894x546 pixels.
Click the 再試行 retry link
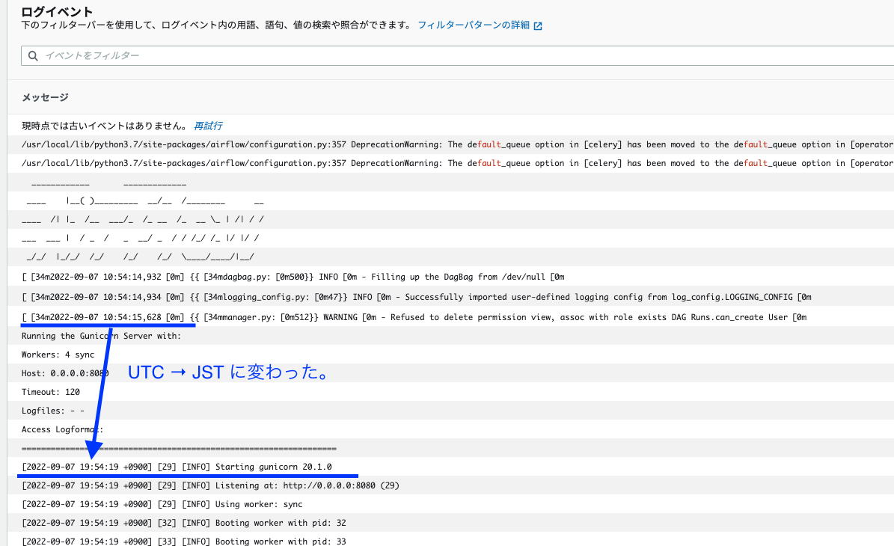pyautogui.click(x=208, y=126)
